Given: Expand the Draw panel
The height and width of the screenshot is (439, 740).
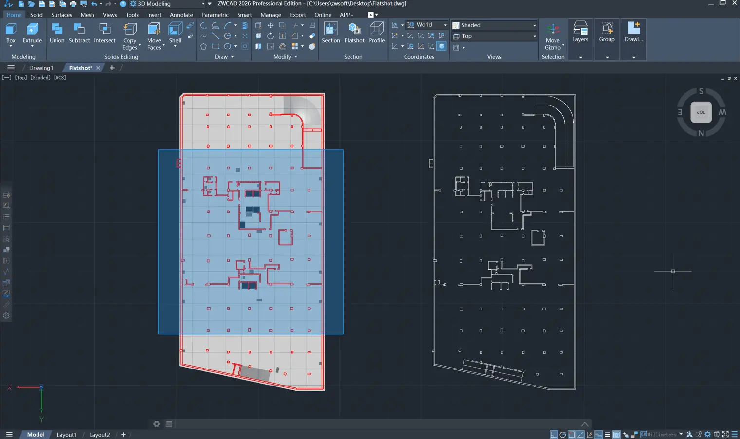Looking at the screenshot, I should [x=224, y=57].
